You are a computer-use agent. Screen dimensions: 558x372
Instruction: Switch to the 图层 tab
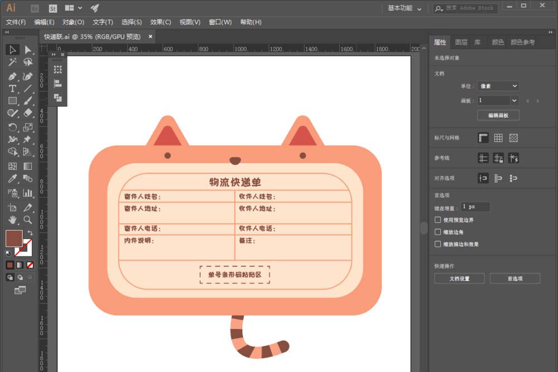[461, 42]
